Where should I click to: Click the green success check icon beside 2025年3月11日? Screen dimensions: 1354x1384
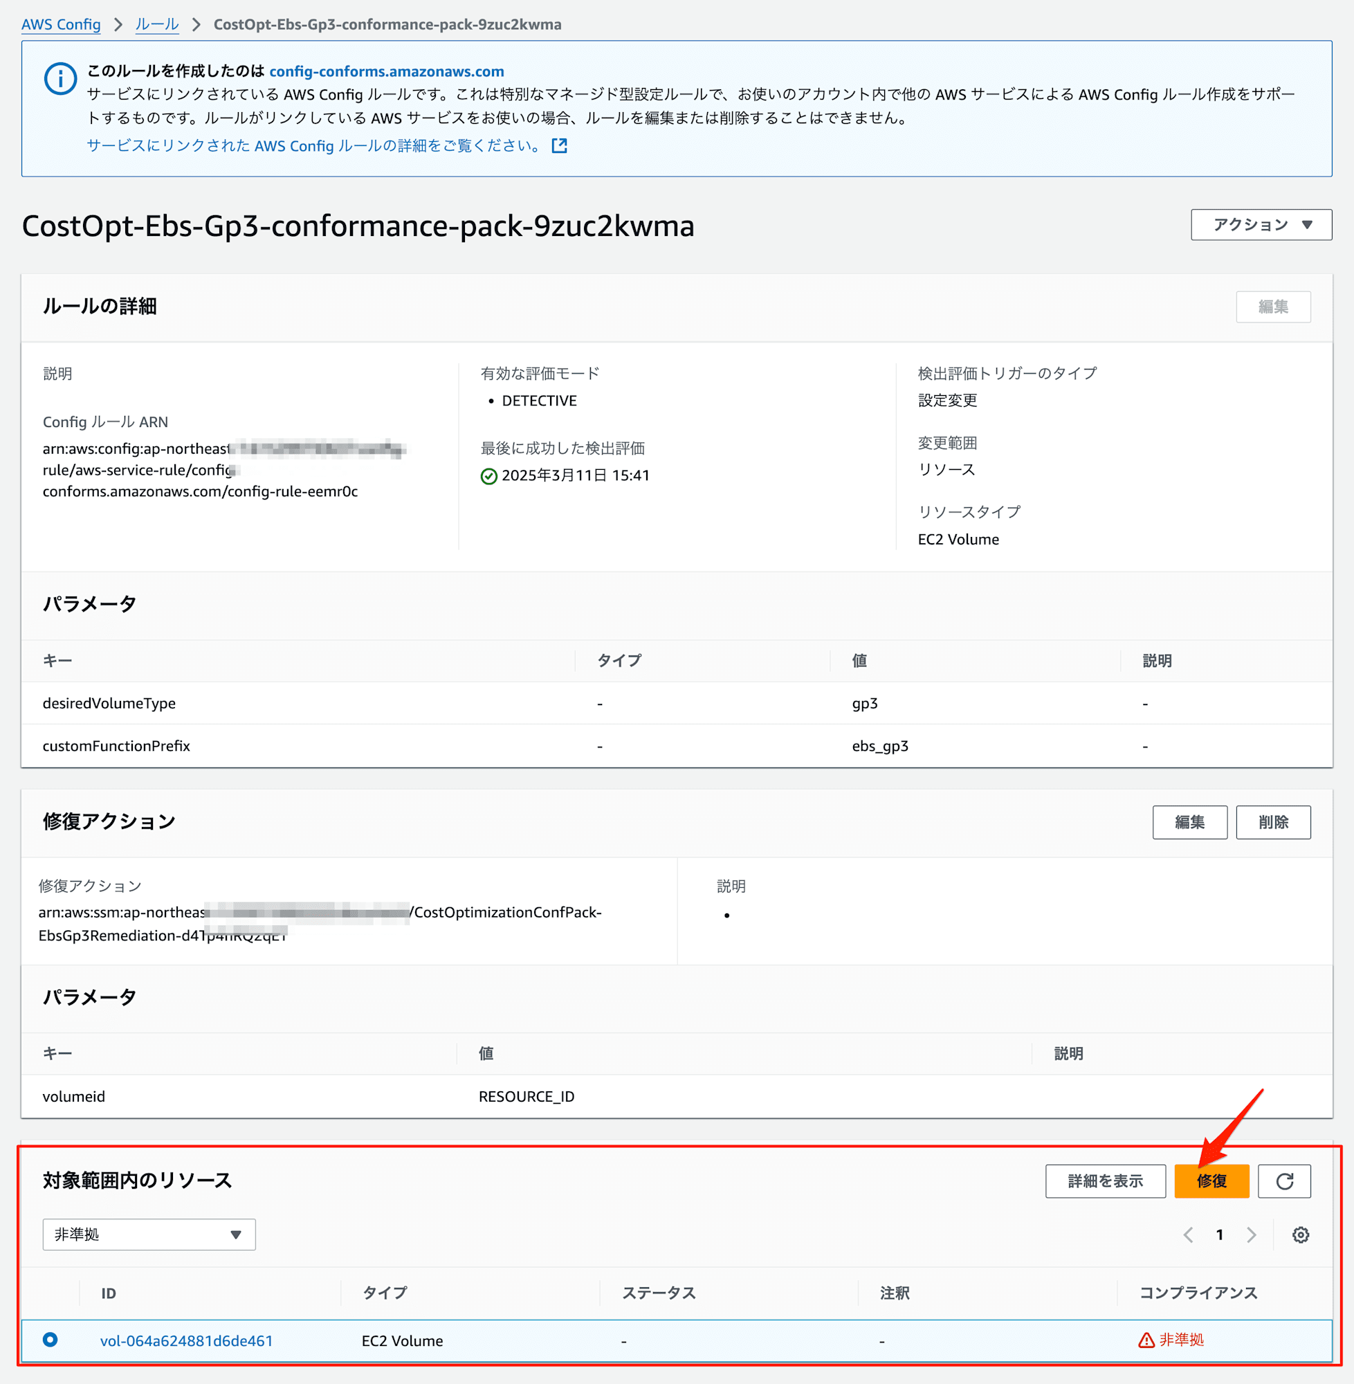click(488, 476)
